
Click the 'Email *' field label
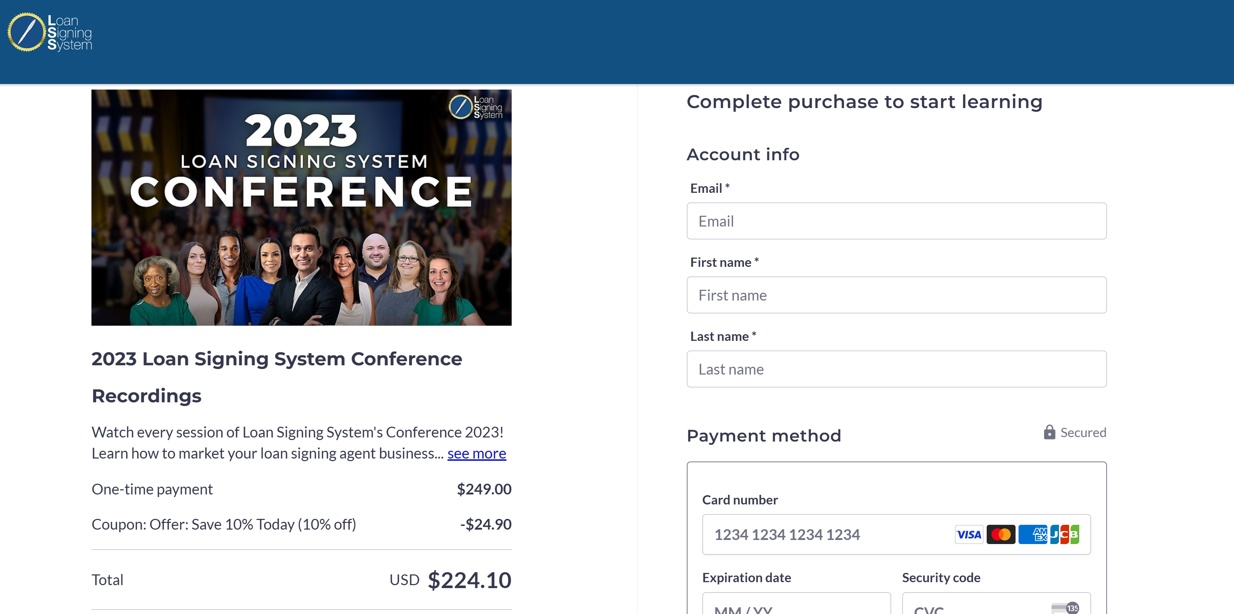[709, 188]
